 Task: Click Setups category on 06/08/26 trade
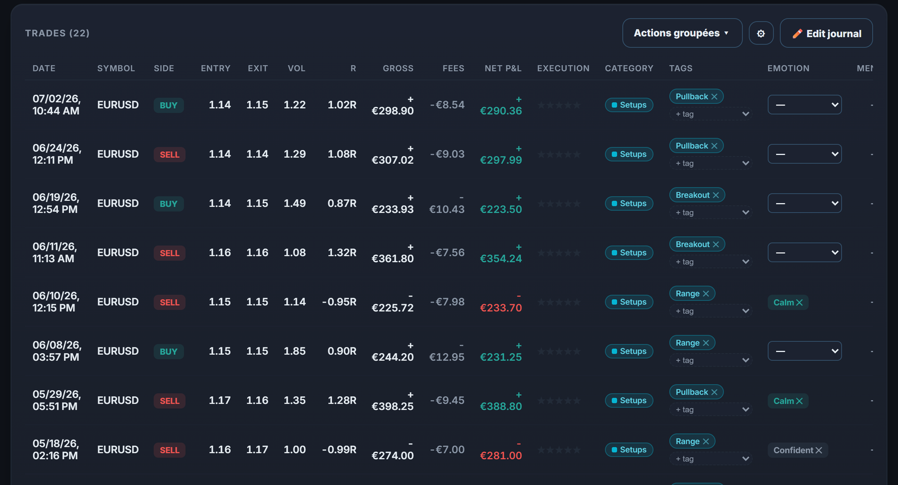click(629, 351)
